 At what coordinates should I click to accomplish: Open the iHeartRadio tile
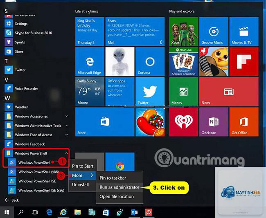184,122
